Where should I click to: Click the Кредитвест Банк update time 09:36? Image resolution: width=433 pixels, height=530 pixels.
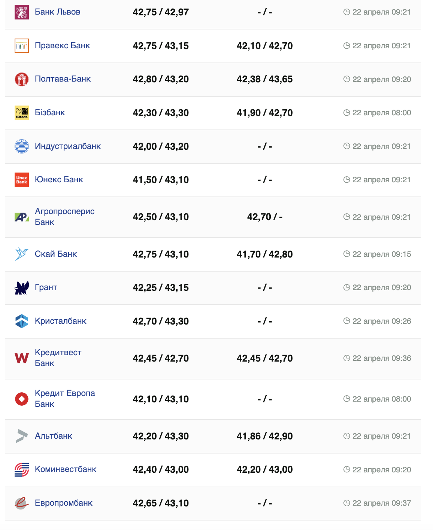click(x=381, y=358)
